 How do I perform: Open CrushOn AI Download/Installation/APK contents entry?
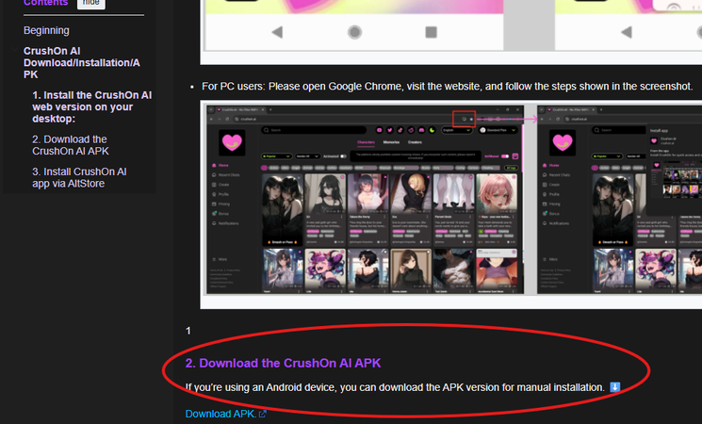click(x=81, y=63)
